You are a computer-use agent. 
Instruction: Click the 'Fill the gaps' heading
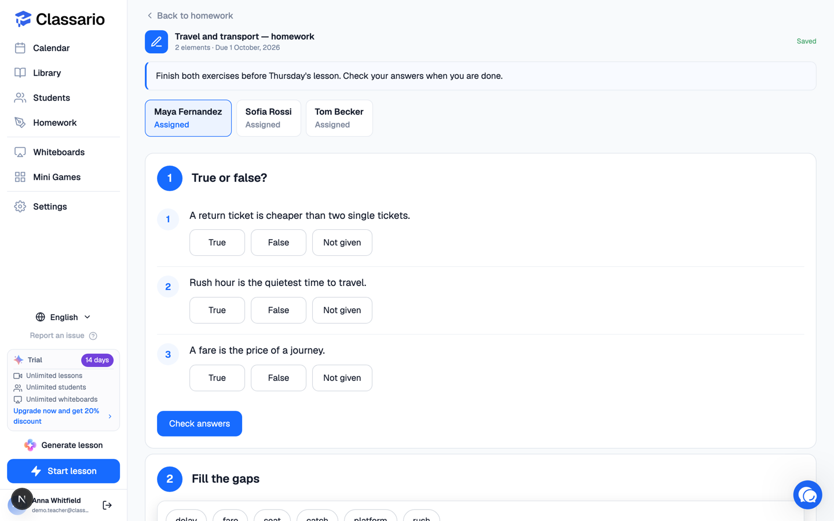tap(225, 479)
